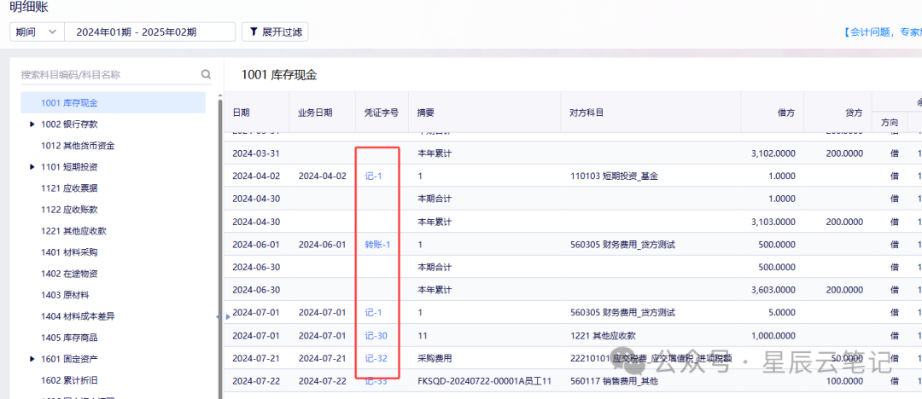
Task: Open voucher 记-30
Action: click(376, 336)
